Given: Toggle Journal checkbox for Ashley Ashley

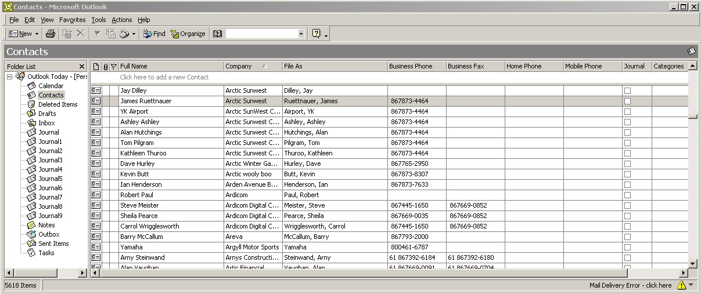Looking at the screenshot, I should click(x=627, y=122).
